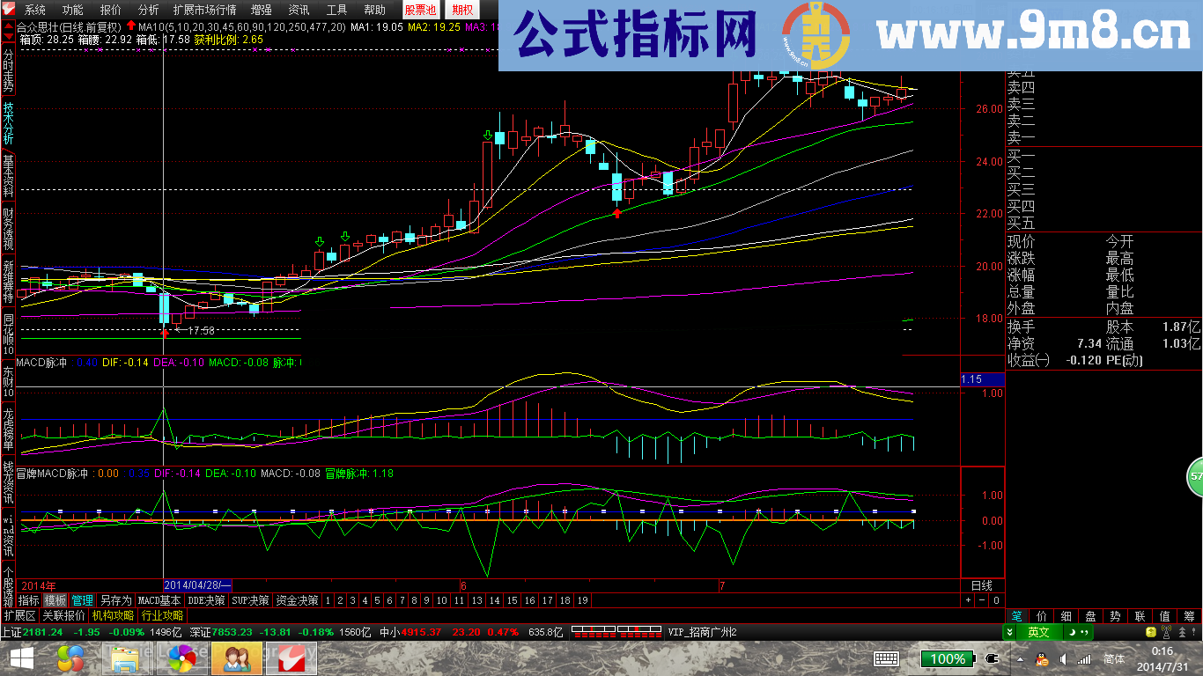1203x676 pixels.
Task: Click the keyboard icon on the taskbar
Action: (x=885, y=658)
